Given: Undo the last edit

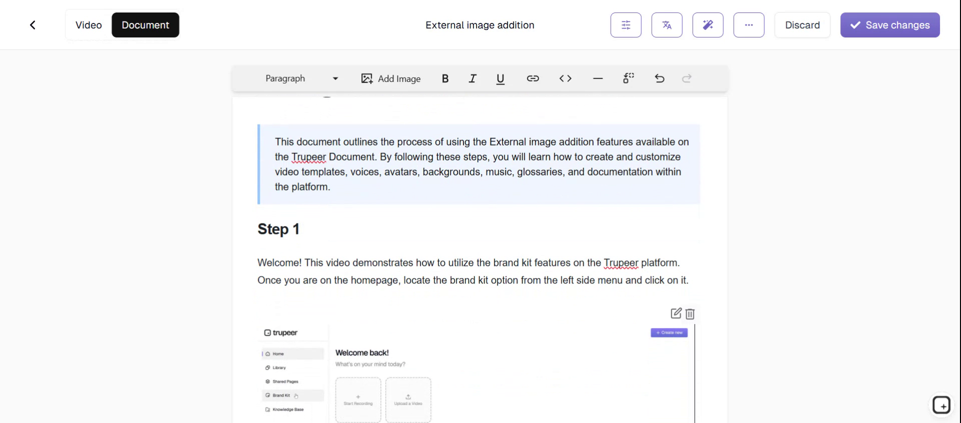Looking at the screenshot, I should click(x=660, y=78).
